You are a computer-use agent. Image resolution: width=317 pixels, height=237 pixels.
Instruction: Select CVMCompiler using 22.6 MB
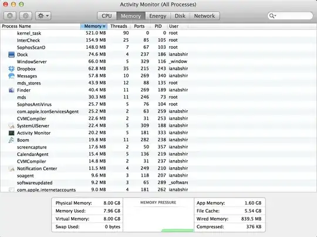click(x=158, y=118)
